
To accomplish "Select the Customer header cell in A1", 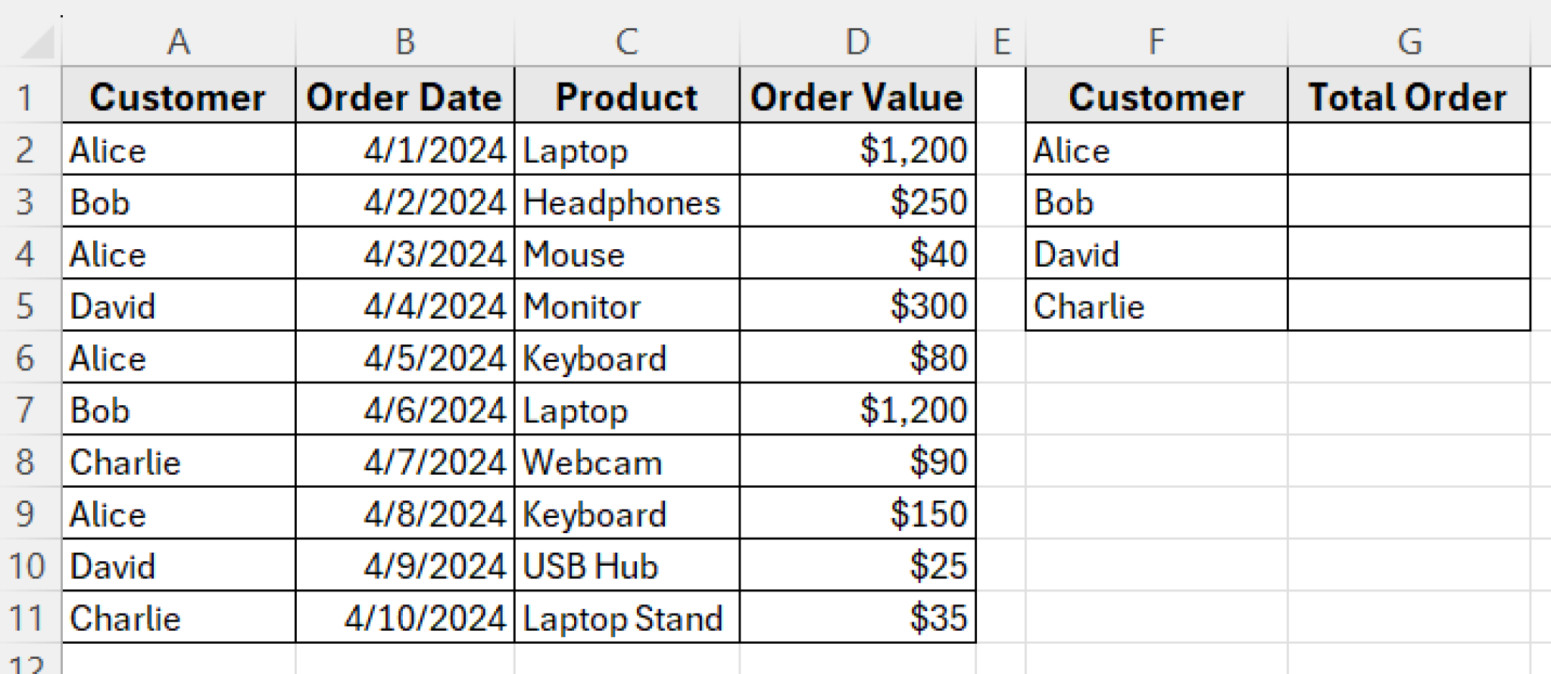I will click(179, 97).
